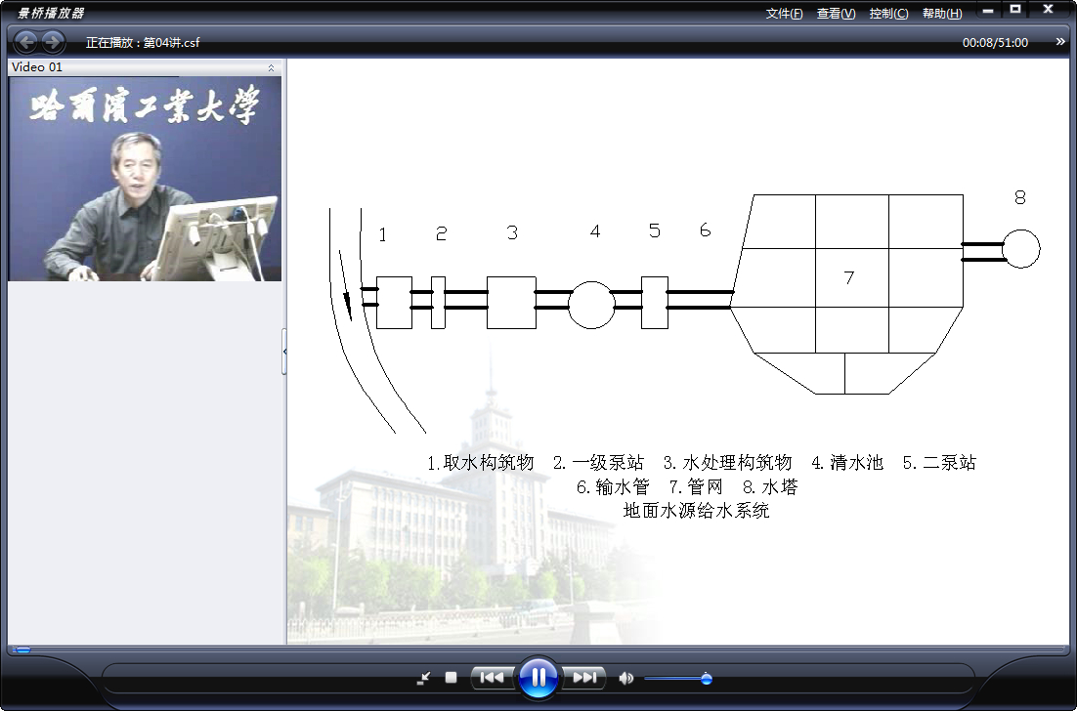
Task: Hide the video side panel with divider arrow
Action: [284, 352]
